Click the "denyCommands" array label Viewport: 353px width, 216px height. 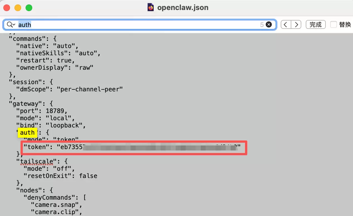[51, 197]
